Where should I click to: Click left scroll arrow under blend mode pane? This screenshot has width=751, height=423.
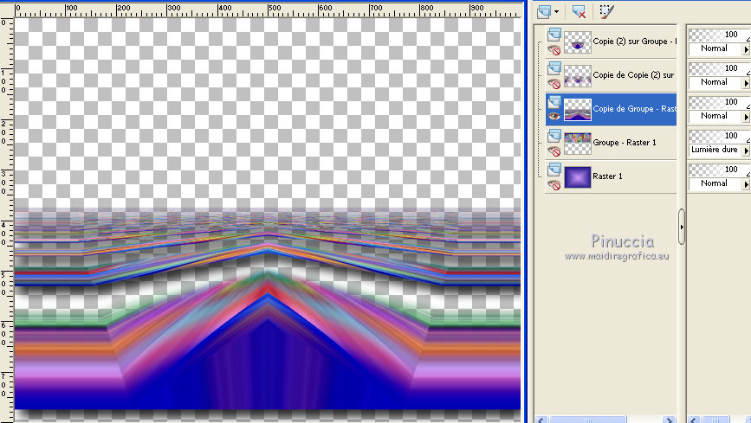tap(693, 420)
